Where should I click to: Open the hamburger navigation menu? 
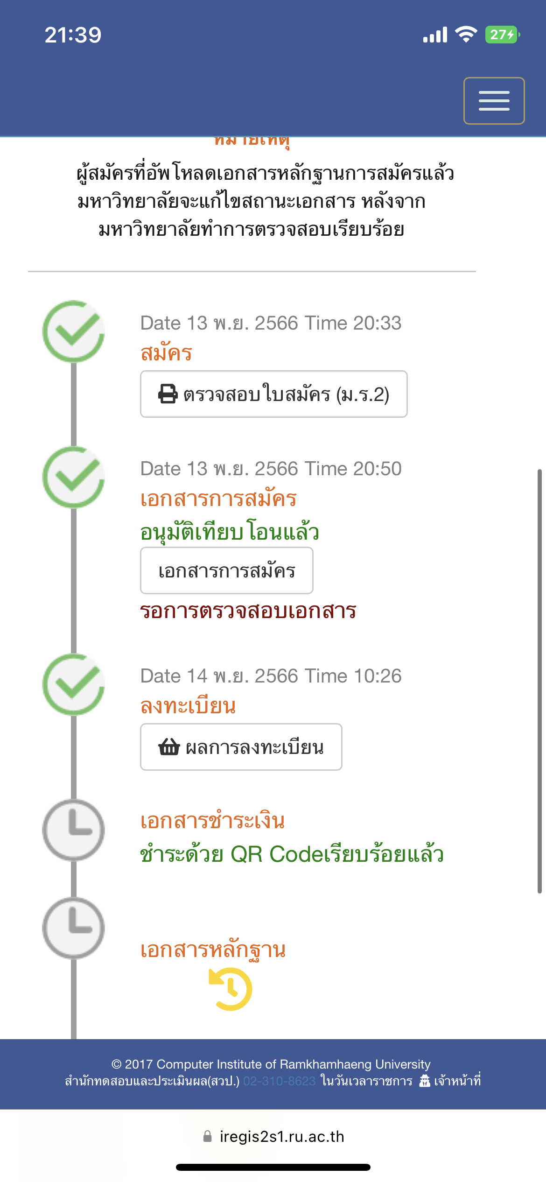point(494,101)
